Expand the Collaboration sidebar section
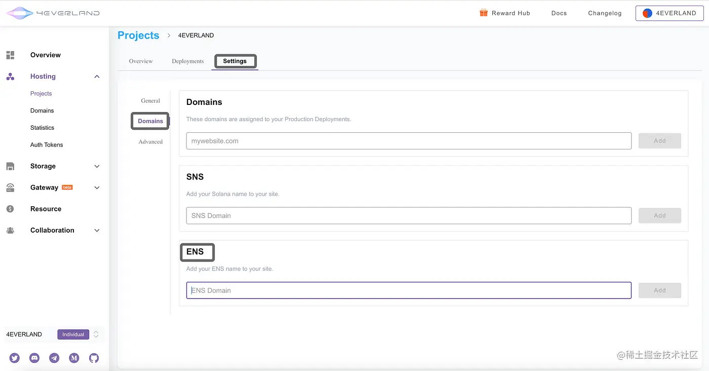709x371 pixels. pyautogui.click(x=97, y=230)
